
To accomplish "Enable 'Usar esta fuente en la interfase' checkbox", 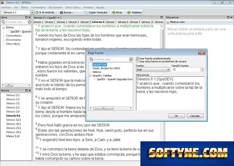I will tap(137, 61).
